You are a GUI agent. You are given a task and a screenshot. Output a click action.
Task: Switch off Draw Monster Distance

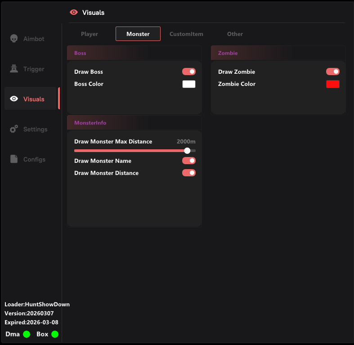(188, 173)
